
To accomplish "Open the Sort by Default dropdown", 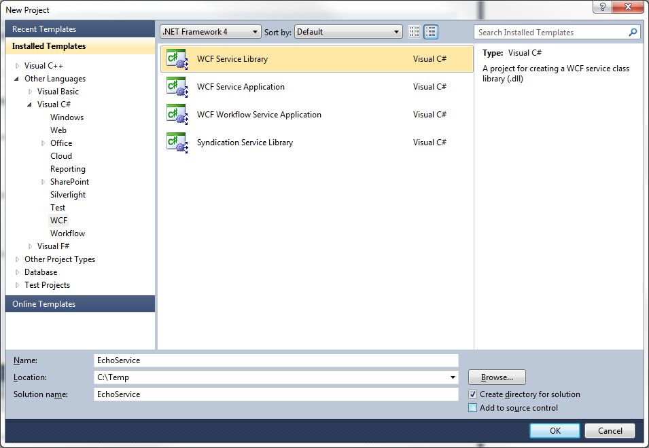I will click(397, 31).
